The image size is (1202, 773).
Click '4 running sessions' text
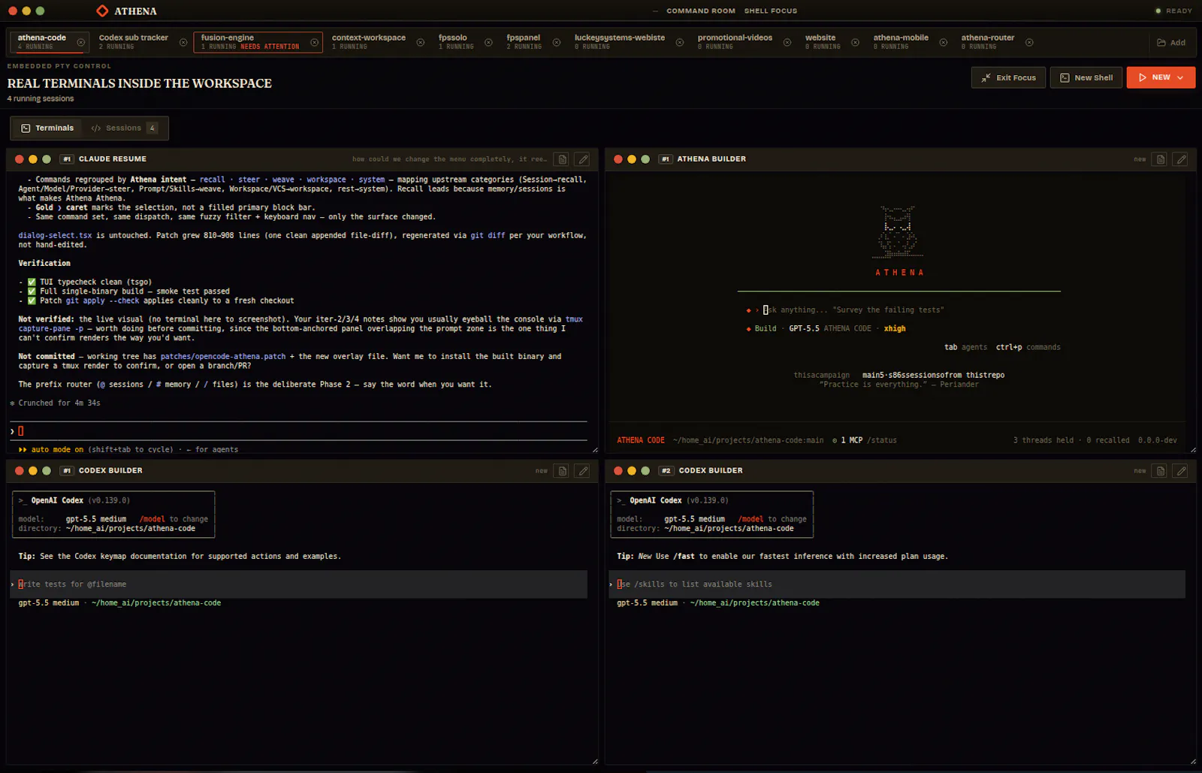click(41, 98)
